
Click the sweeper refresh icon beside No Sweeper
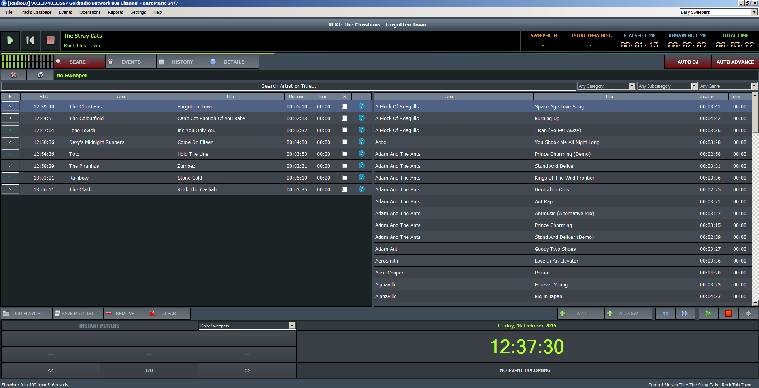pos(40,75)
